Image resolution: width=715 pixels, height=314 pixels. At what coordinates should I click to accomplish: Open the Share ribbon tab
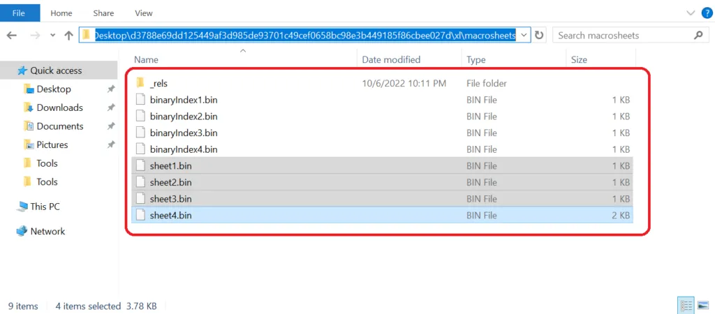pyautogui.click(x=103, y=13)
